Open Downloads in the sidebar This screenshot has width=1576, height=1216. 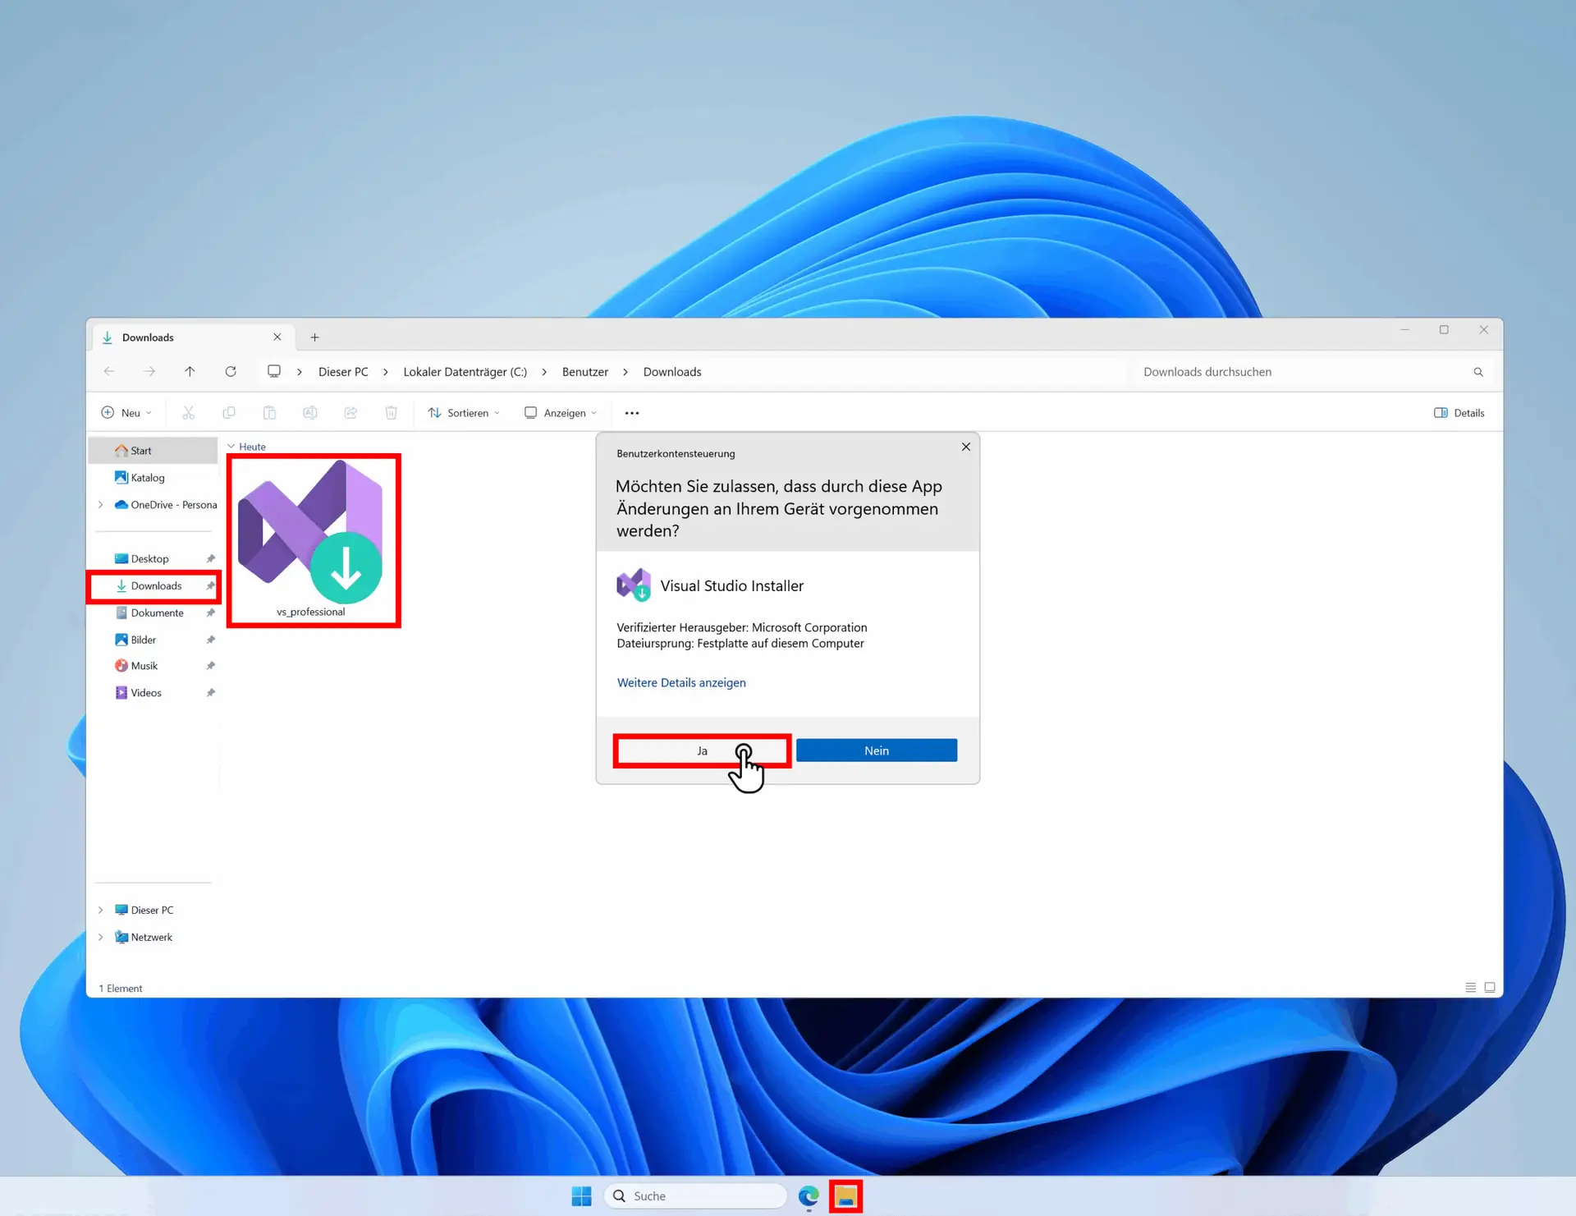pos(154,585)
